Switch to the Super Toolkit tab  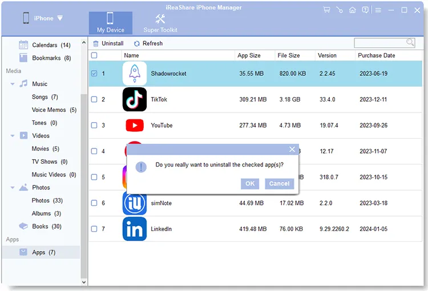pos(160,23)
